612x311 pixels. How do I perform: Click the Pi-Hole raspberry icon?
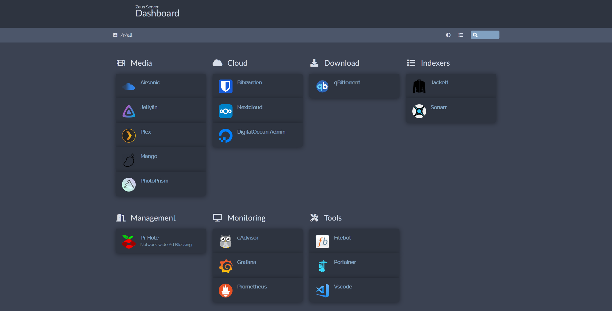pos(129,241)
